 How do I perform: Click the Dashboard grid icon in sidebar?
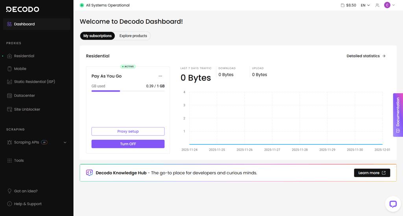point(9,24)
